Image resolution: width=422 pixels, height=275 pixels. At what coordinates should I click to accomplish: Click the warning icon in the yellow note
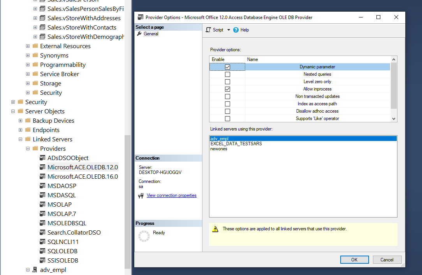[x=216, y=229]
